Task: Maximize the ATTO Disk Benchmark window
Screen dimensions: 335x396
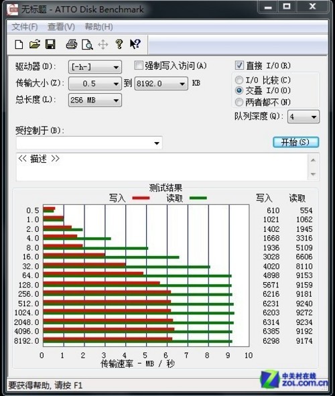Action: click(287, 7)
